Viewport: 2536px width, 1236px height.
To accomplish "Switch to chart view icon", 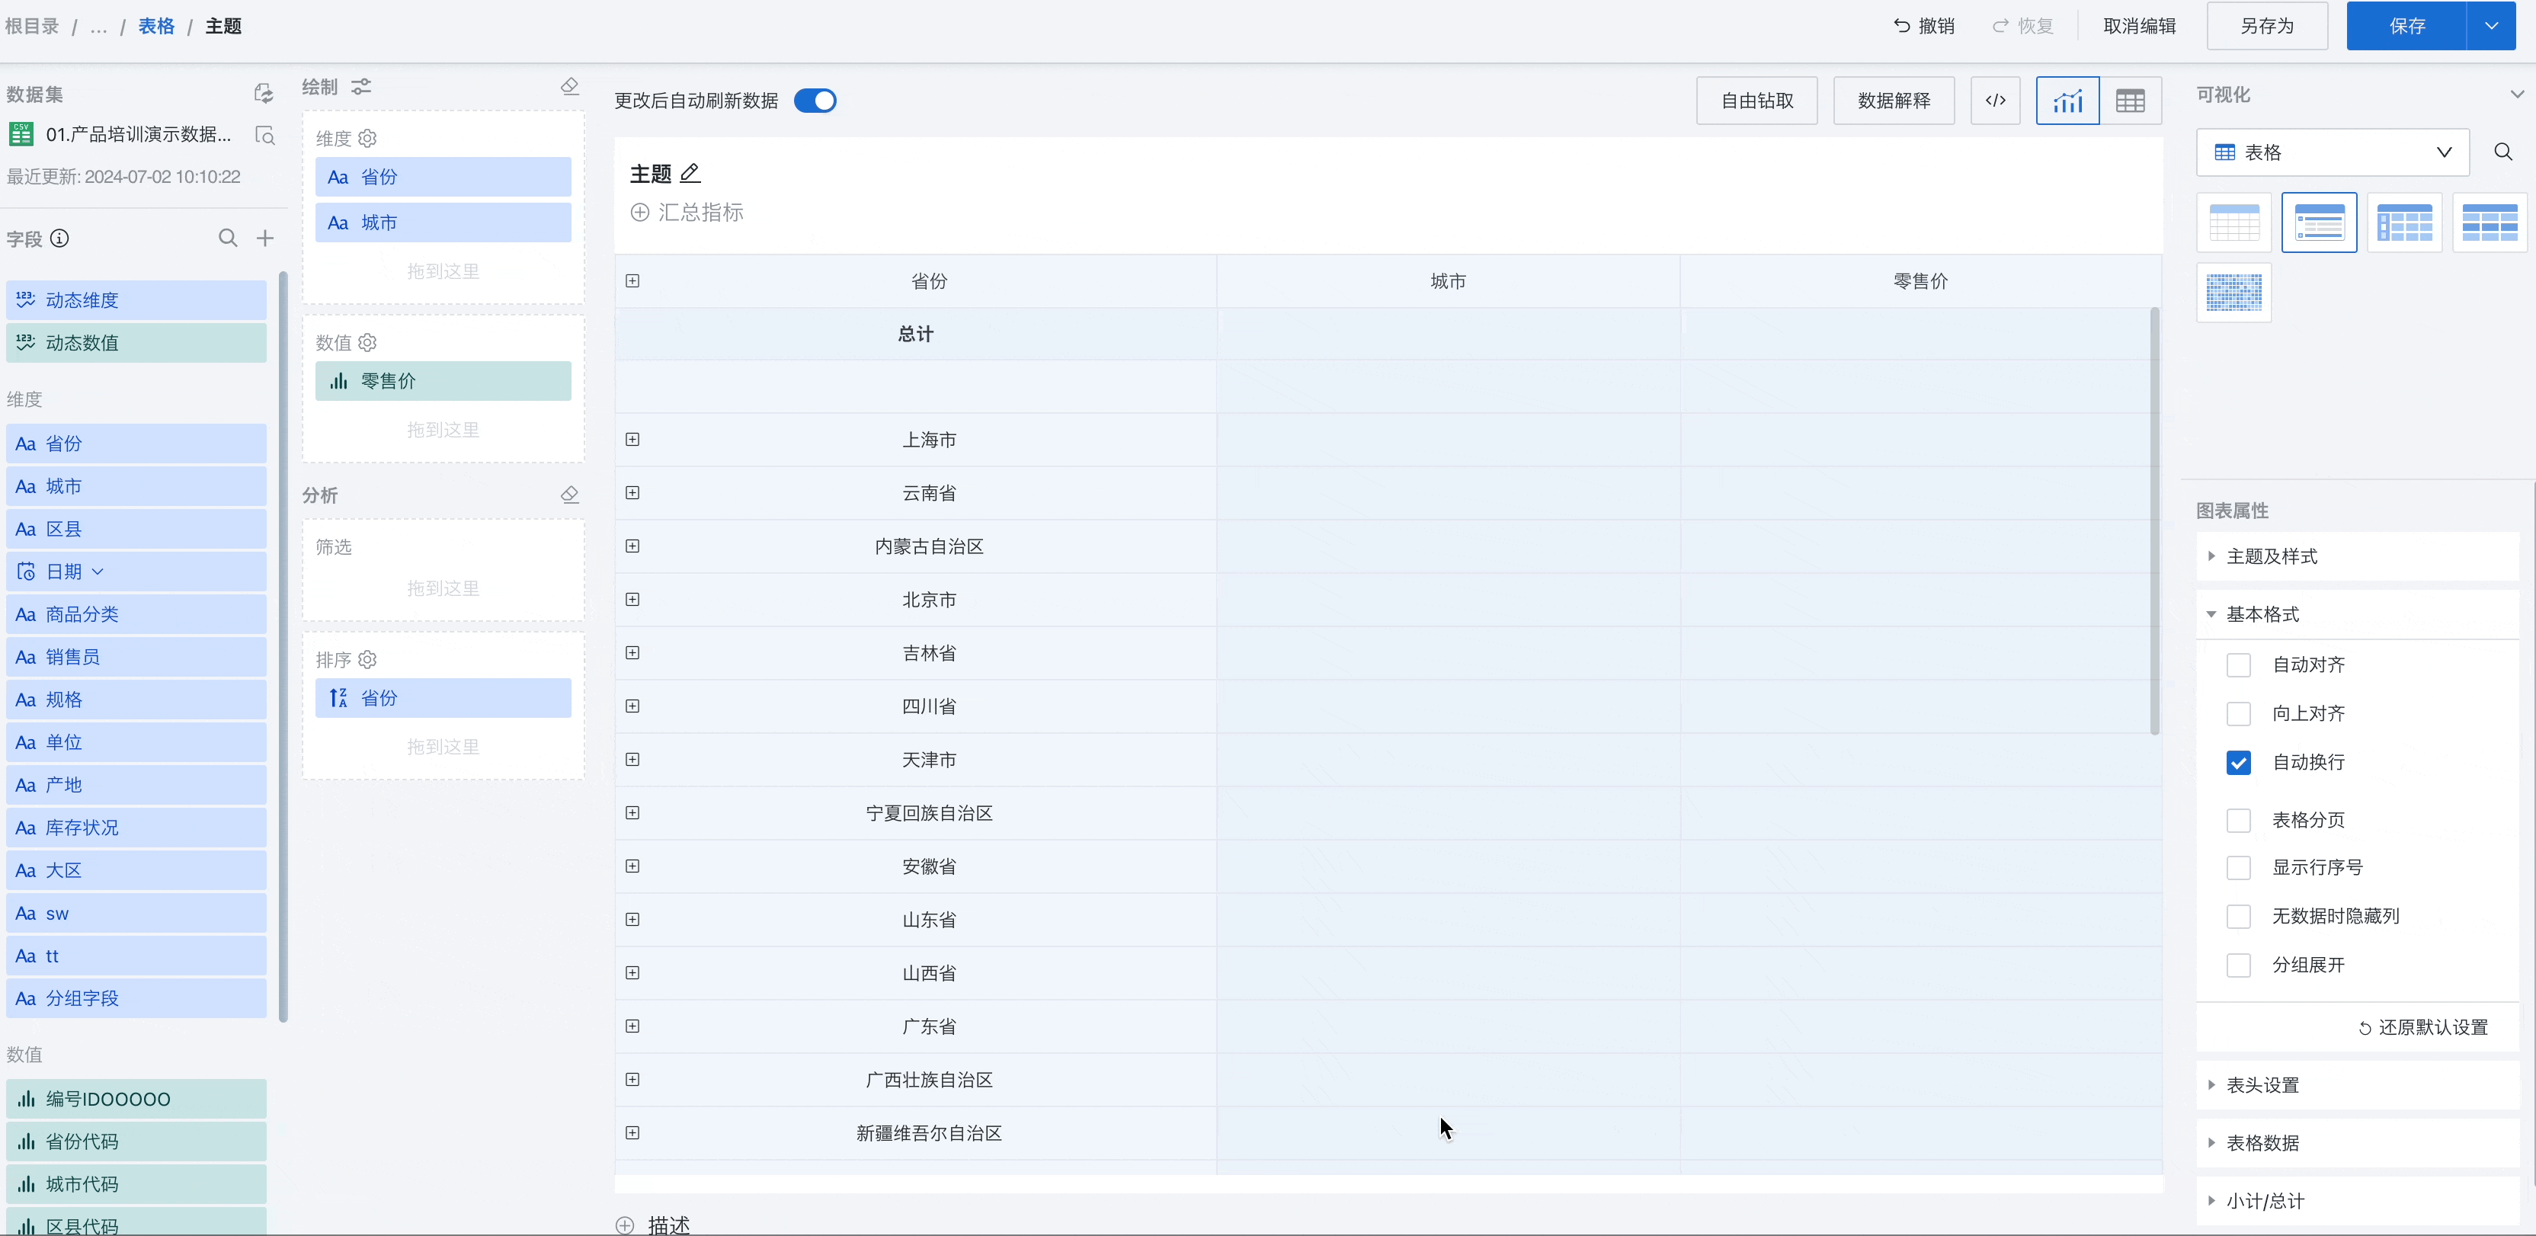I will click(2067, 101).
